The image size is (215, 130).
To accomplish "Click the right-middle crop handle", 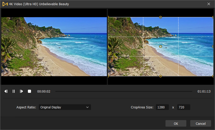I will tap(213, 47).
